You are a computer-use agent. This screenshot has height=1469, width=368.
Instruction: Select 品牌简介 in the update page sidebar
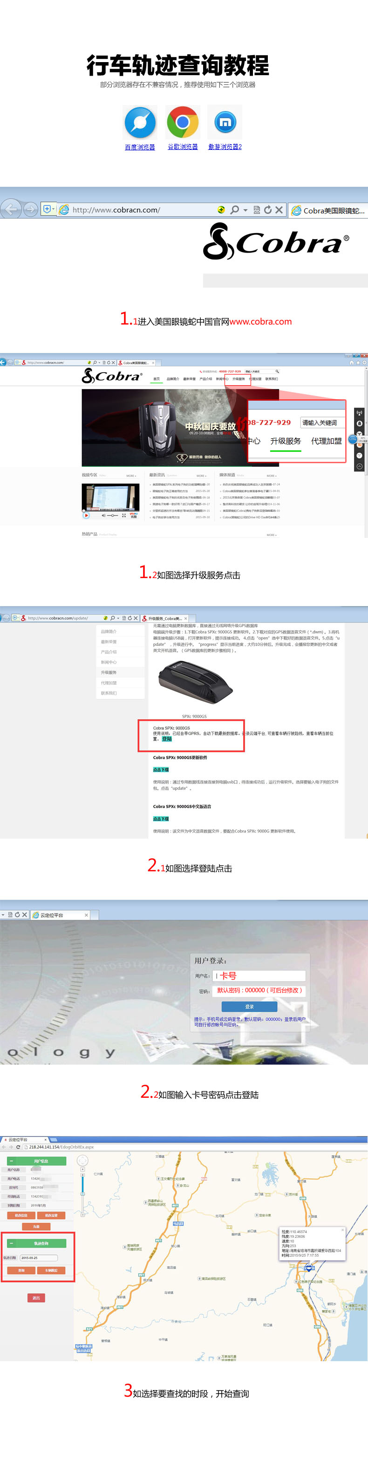pyautogui.click(x=109, y=631)
